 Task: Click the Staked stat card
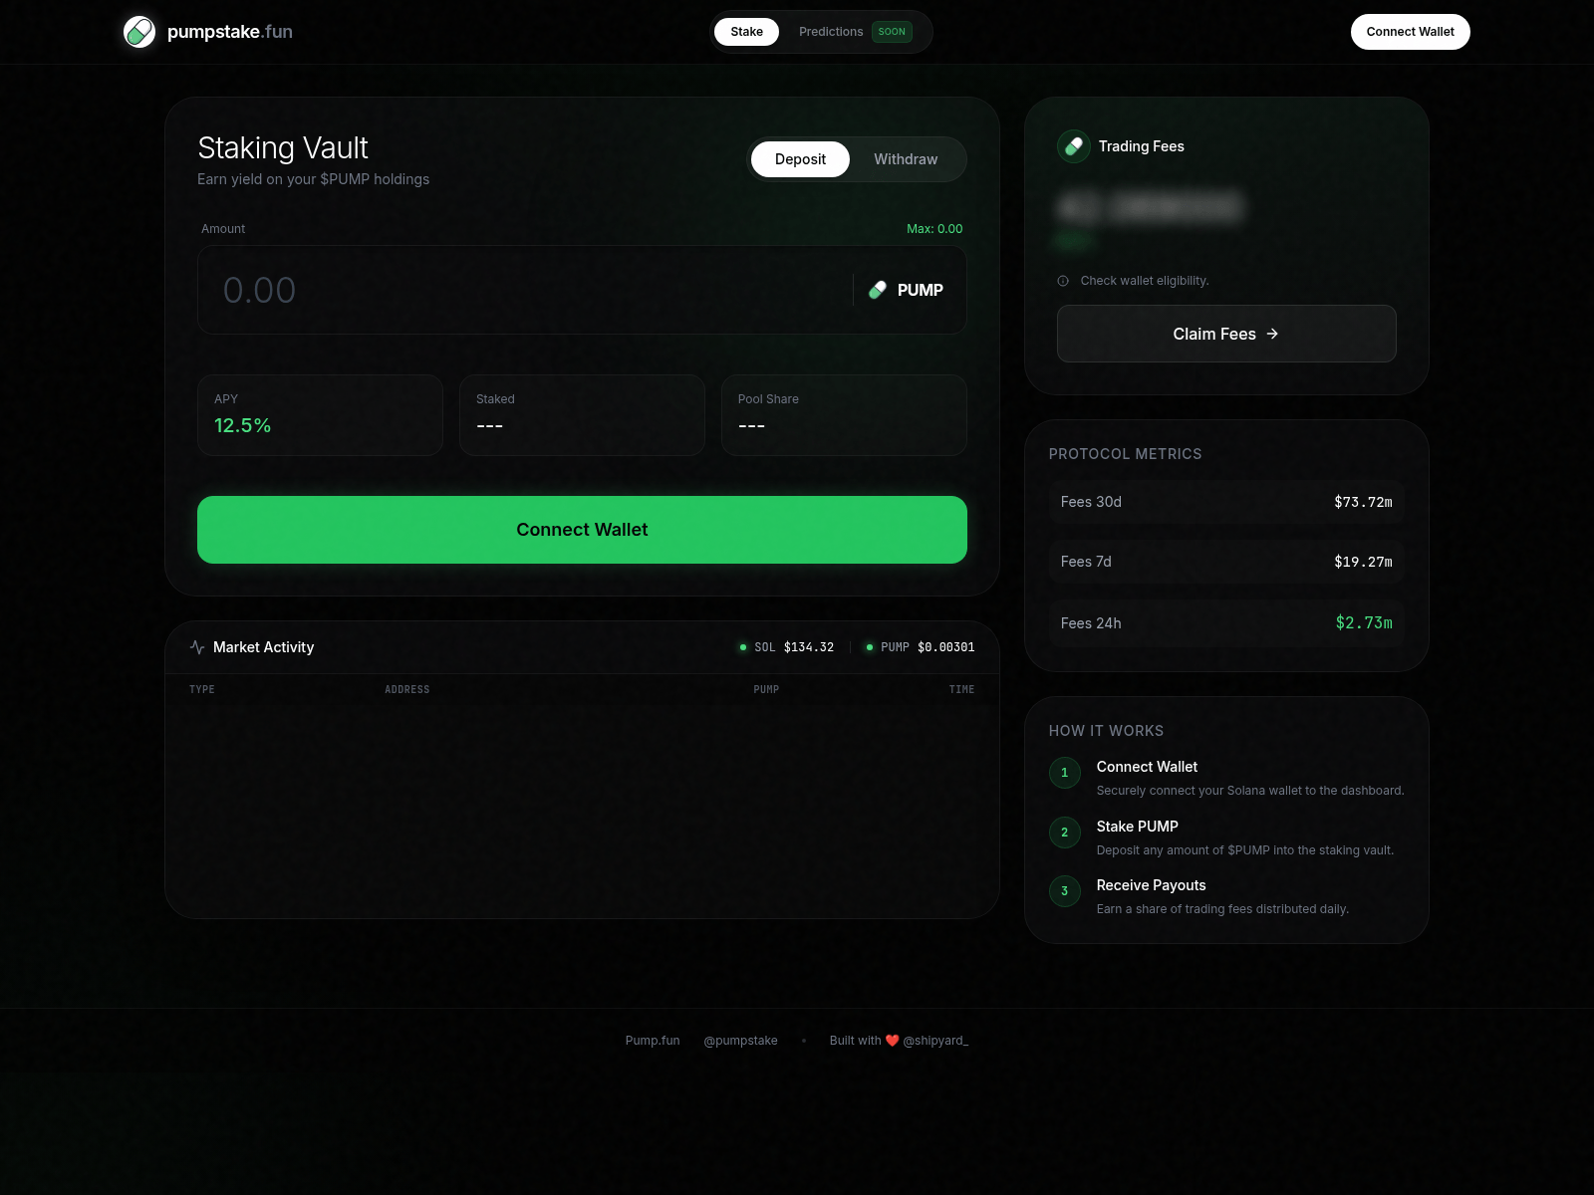(x=582, y=415)
